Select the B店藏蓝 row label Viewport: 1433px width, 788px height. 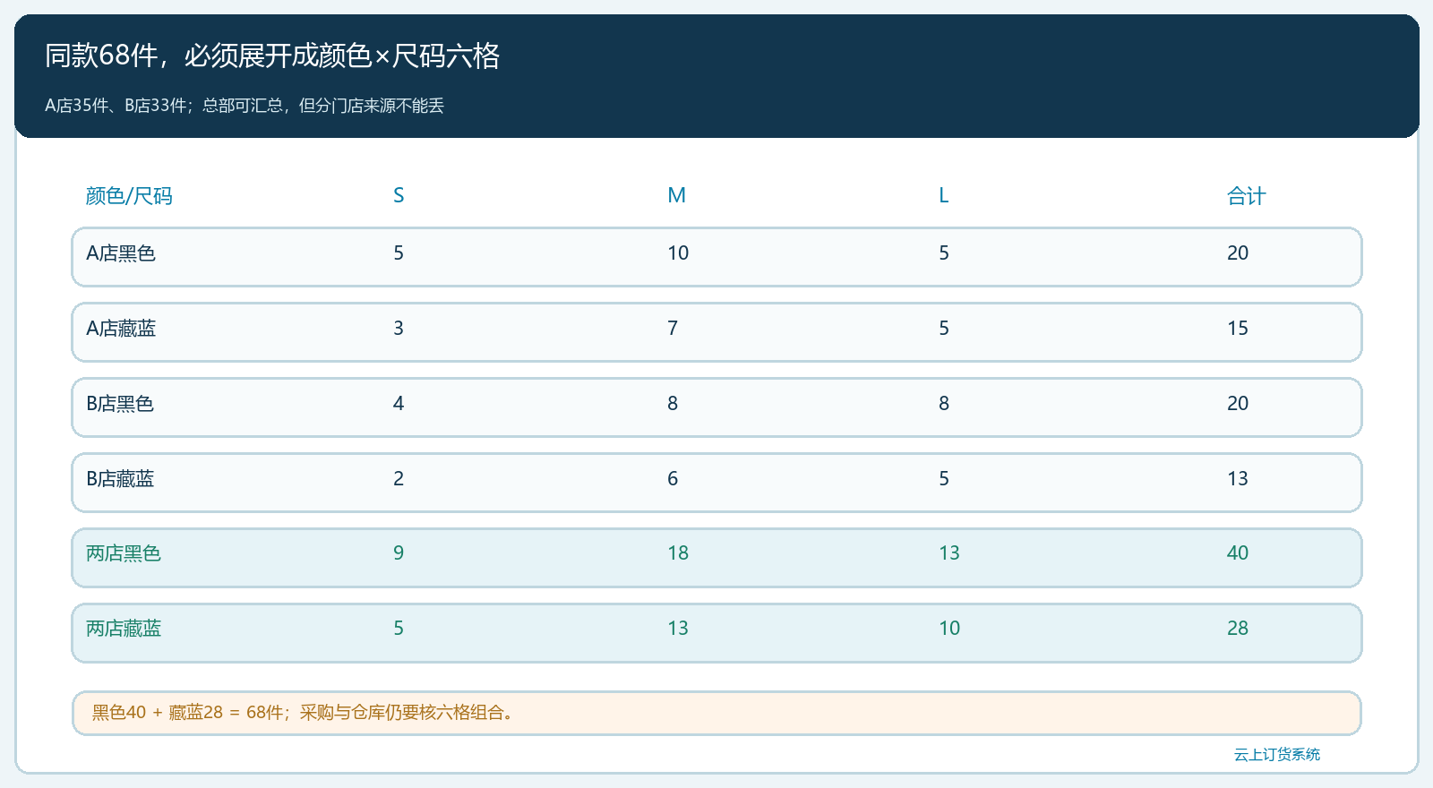tap(120, 479)
